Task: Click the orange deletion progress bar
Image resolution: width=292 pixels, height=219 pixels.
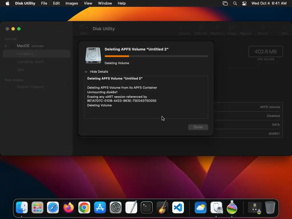Action: point(156,56)
